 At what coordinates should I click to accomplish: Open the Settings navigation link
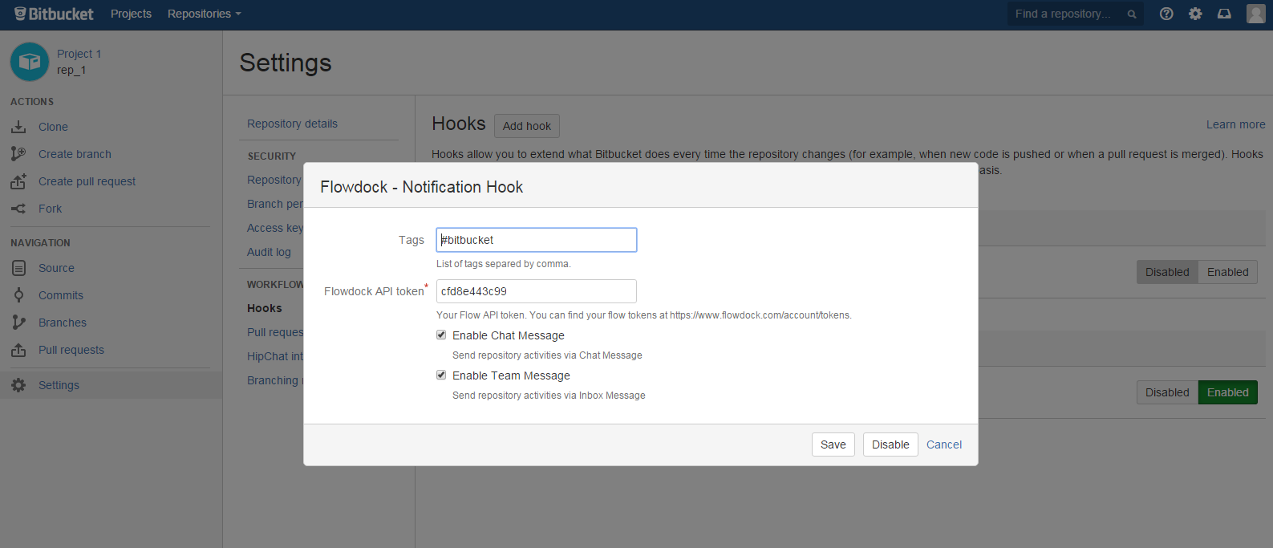tap(59, 385)
